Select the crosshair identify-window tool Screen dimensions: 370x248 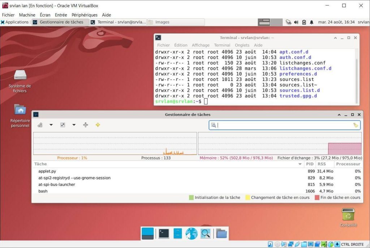[85, 125]
